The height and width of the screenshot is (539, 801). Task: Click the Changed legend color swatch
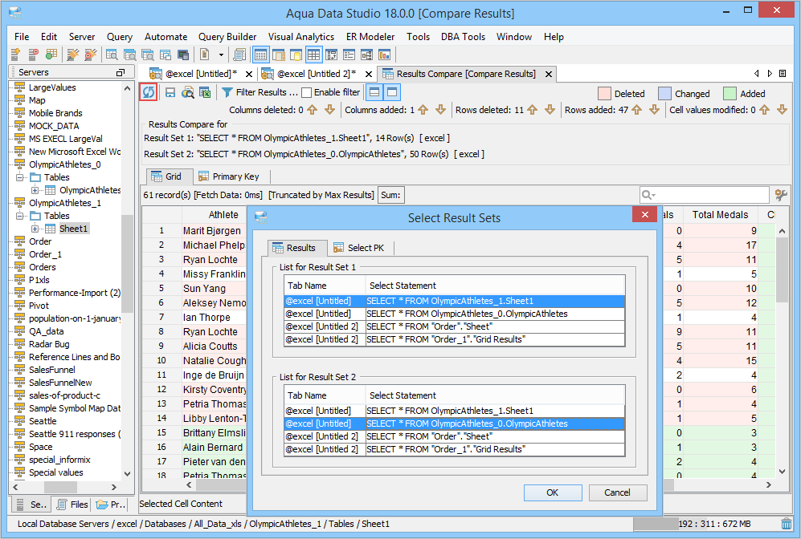[664, 94]
